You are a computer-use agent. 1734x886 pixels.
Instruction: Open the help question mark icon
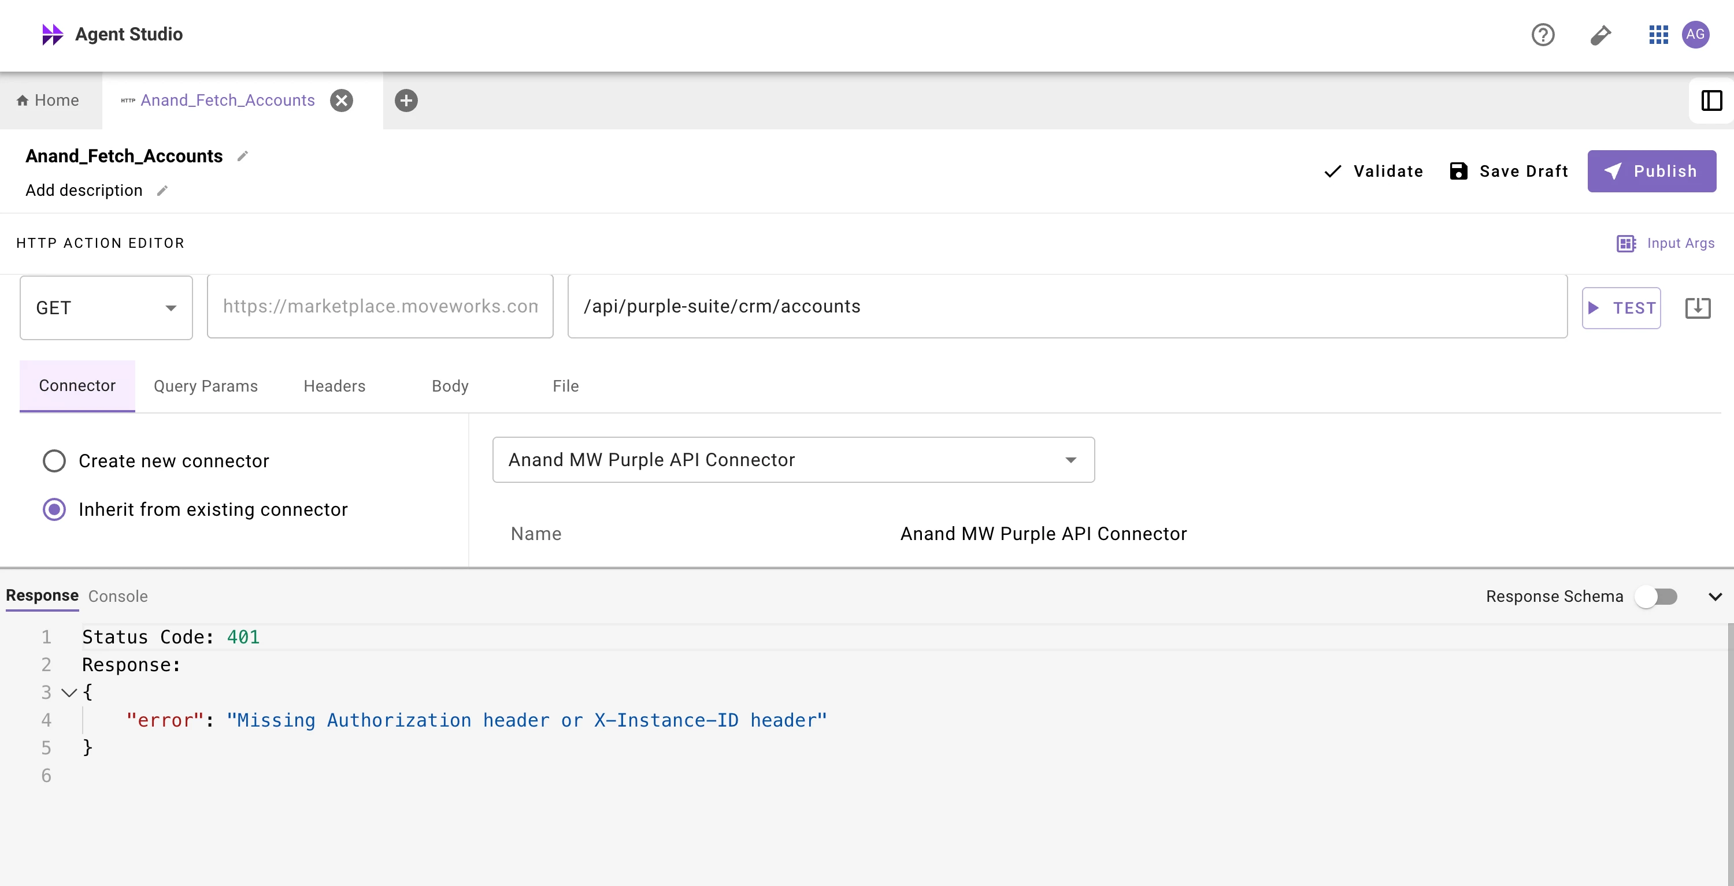[x=1542, y=34]
